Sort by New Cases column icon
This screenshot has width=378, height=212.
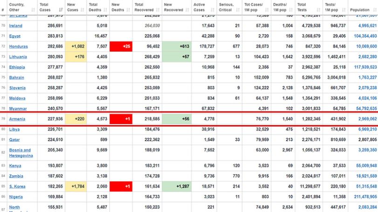(82, 10)
